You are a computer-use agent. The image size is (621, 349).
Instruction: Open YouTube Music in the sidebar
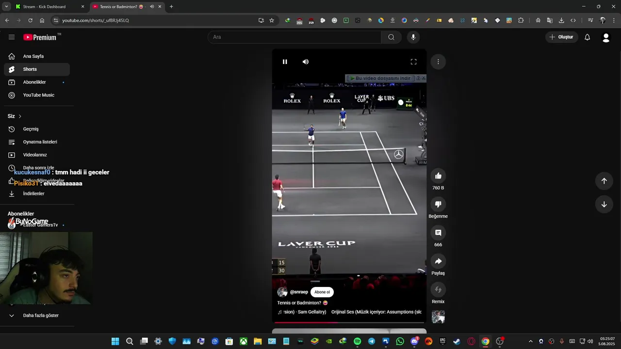pos(37,95)
